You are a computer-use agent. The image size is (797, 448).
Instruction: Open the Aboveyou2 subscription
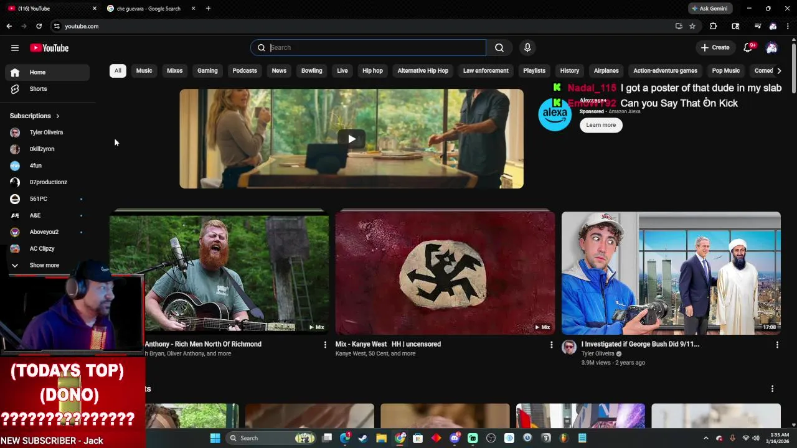[x=47, y=231]
